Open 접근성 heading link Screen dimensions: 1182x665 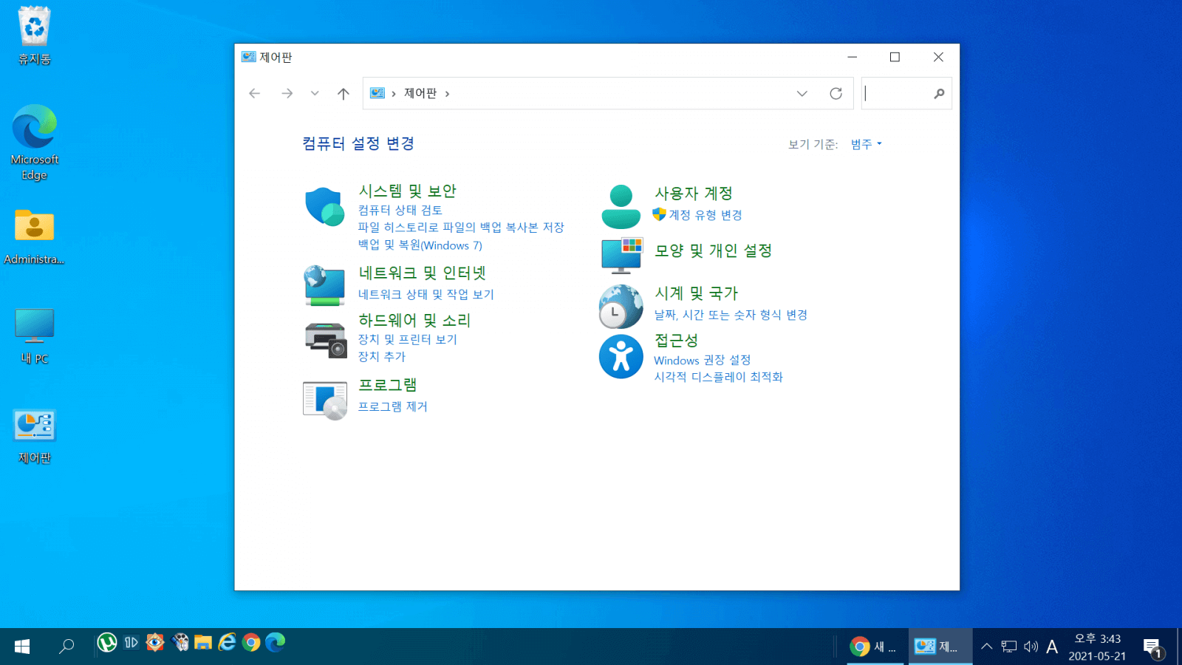click(x=676, y=341)
